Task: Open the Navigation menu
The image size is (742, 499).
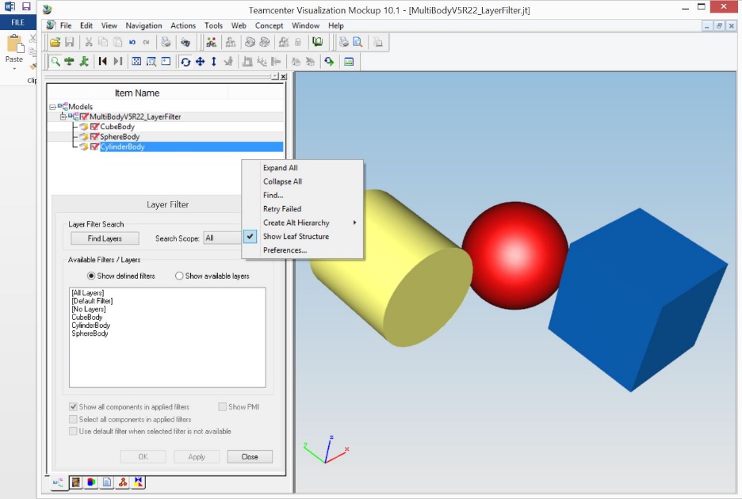Action: (143, 25)
